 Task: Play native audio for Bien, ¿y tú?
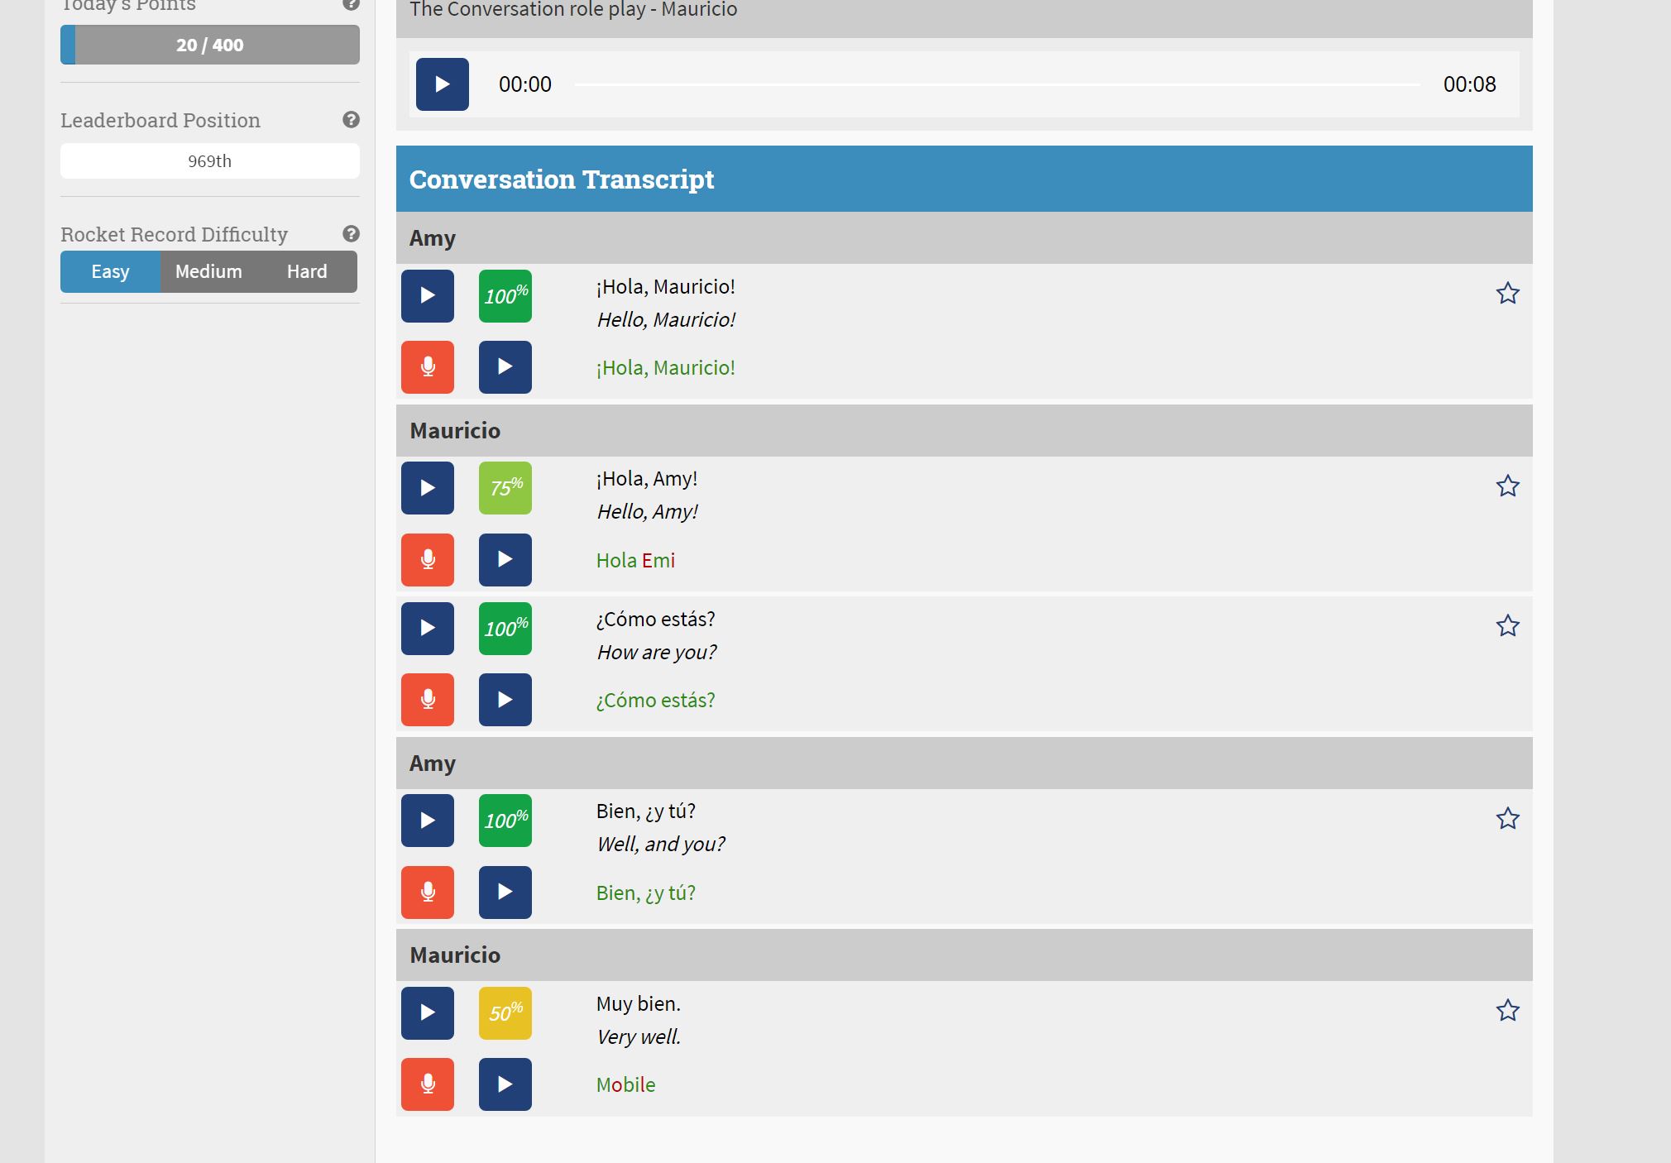tap(428, 821)
